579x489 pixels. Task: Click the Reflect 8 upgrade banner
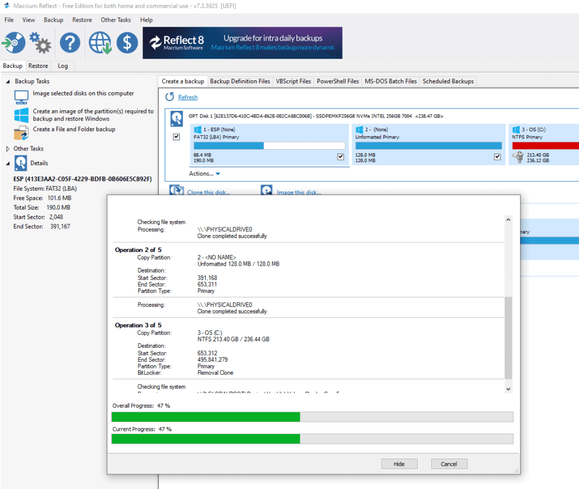coord(242,43)
